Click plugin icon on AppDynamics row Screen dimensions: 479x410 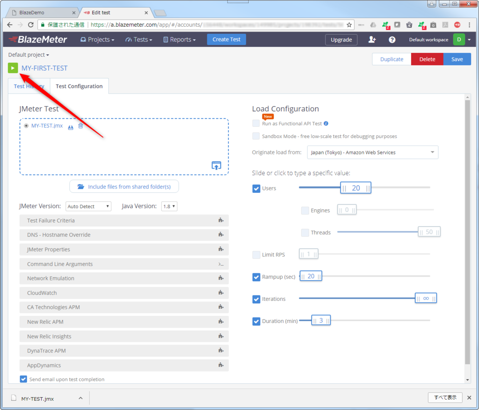coord(221,365)
